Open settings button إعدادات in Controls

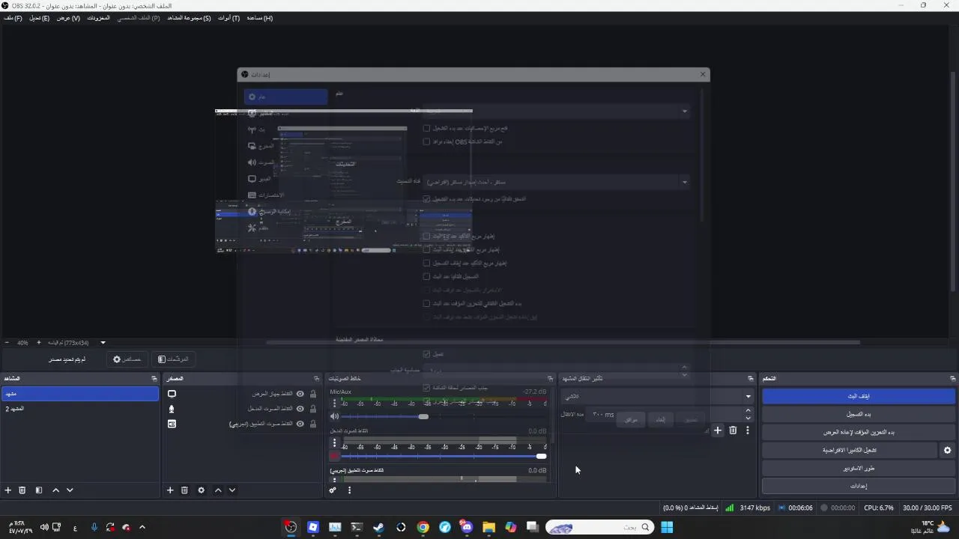[859, 486]
